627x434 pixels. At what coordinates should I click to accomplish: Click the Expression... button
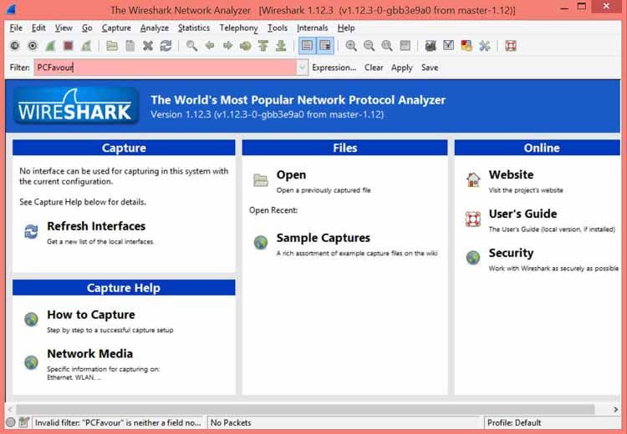334,68
